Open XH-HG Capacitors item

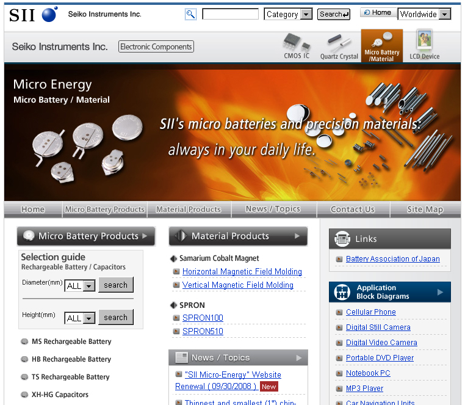[x=60, y=395]
